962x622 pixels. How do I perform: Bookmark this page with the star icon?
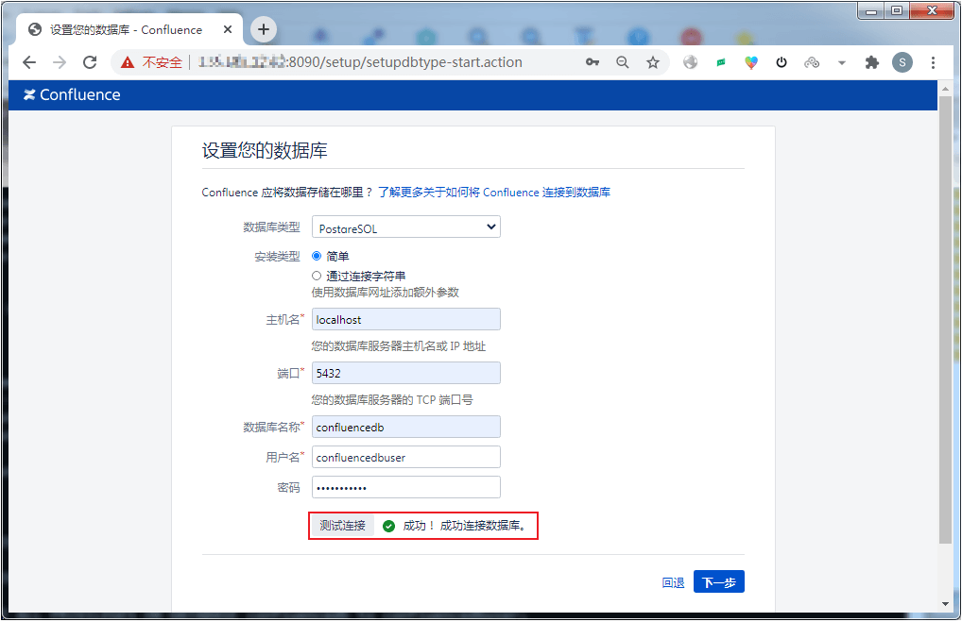pos(653,62)
